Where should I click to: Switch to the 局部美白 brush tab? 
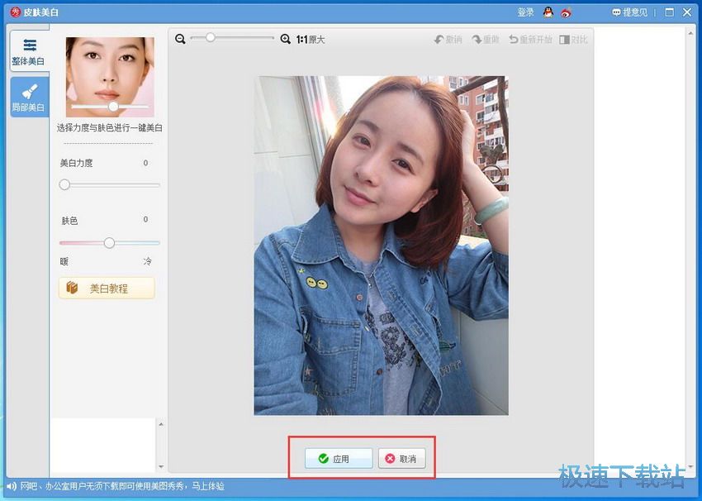point(30,97)
